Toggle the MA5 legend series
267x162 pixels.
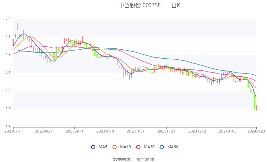pyautogui.click(x=98, y=147)
